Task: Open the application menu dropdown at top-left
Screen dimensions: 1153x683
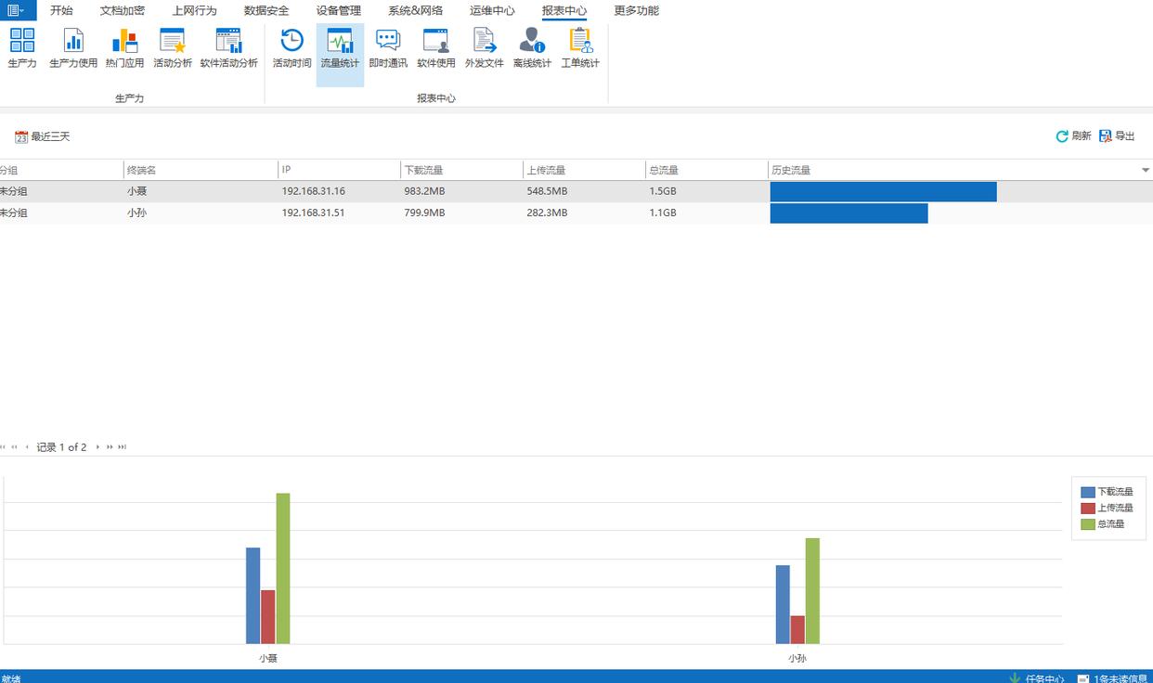Action: pyautogui.click(x=17, y=10)
